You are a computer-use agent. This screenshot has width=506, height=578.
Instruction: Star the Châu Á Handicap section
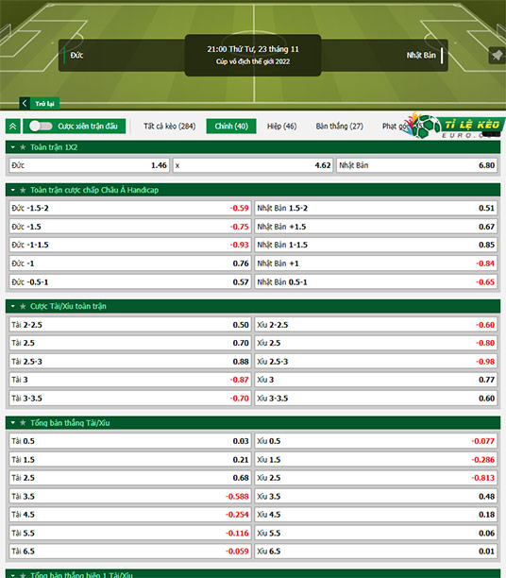point(23,190)
